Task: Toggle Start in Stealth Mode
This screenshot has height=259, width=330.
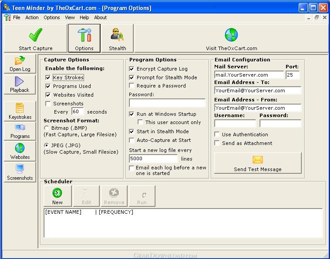Action: (x=132, y=131)
